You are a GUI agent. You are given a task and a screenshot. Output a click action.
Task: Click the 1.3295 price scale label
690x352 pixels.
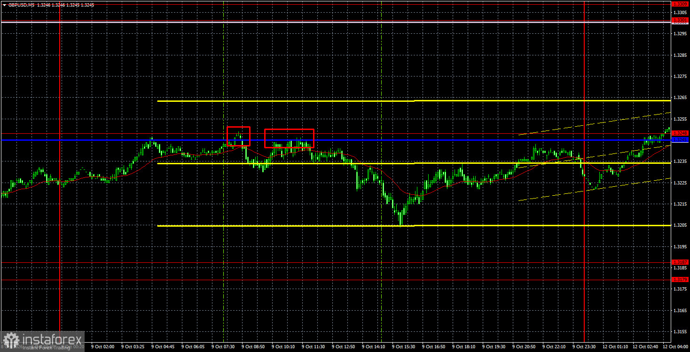tap(681, 34)
